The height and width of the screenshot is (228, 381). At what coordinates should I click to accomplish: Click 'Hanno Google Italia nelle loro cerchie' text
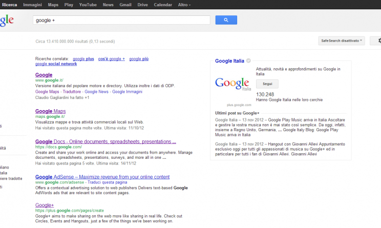[289, 100]
